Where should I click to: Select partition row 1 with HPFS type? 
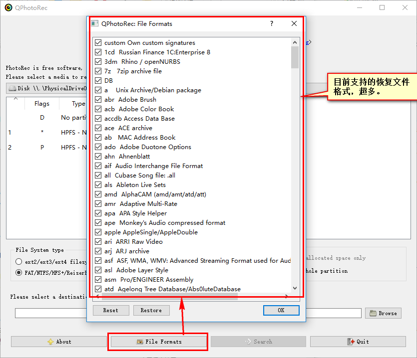(47, 132)
